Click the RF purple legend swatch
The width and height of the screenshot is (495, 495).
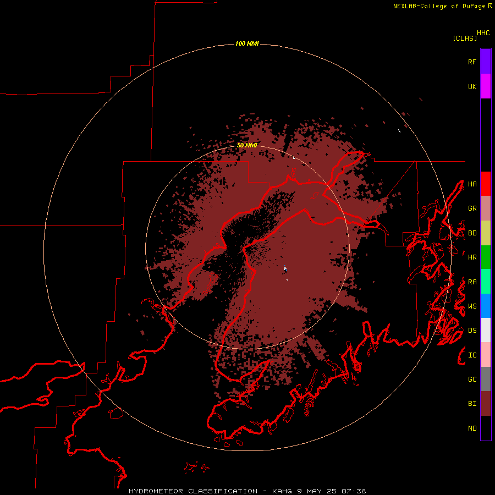click(486, 62)
